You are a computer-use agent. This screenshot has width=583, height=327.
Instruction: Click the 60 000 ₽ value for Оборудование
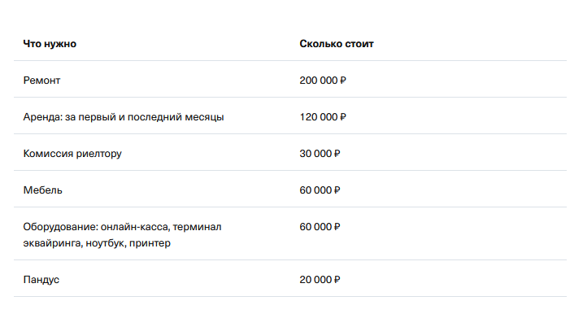pos(320,227)
